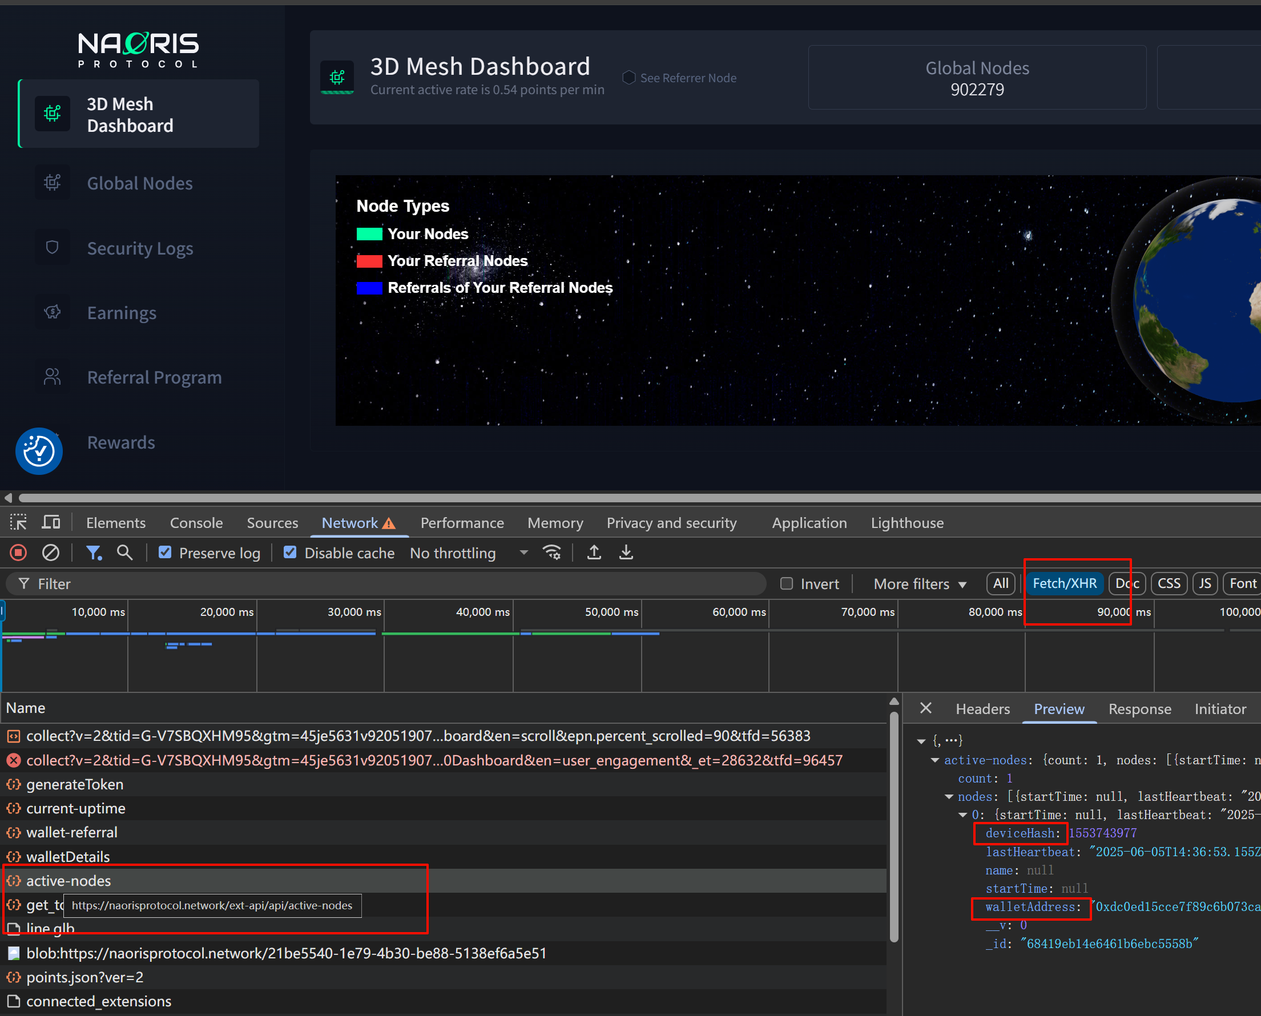Open the More filters dropdown

[x=920, y=584]
